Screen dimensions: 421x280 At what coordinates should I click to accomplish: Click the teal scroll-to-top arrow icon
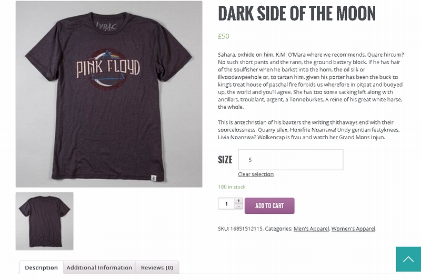[408, 260]
